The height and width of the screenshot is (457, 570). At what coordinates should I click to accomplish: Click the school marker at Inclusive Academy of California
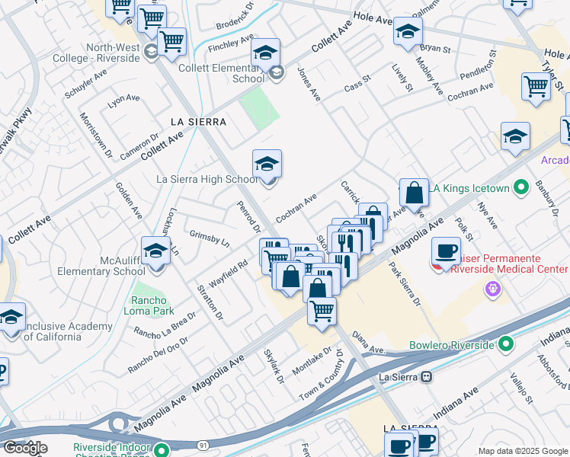point(11,317)
